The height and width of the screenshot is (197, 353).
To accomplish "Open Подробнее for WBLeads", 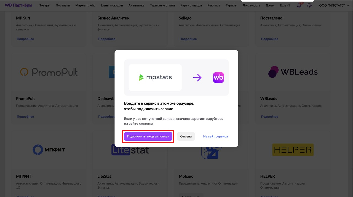I will 269,117.
